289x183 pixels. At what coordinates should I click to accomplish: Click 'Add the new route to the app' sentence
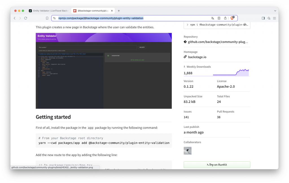point(77,155)
